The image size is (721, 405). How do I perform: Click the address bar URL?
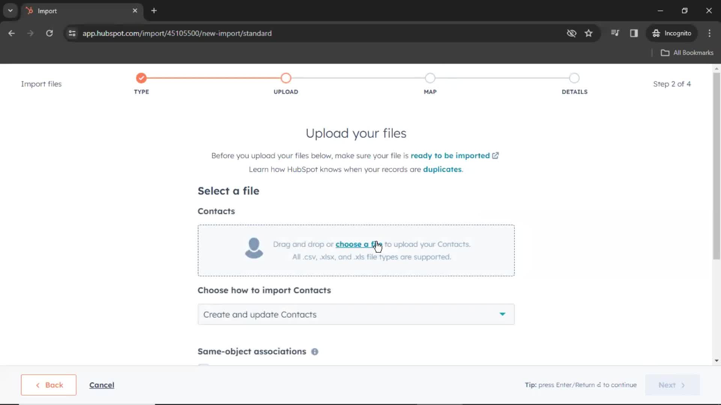(177, 33)
